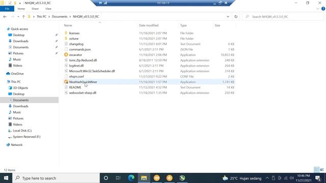Open Network in navigation pane
326x183 pixels.
17,145
